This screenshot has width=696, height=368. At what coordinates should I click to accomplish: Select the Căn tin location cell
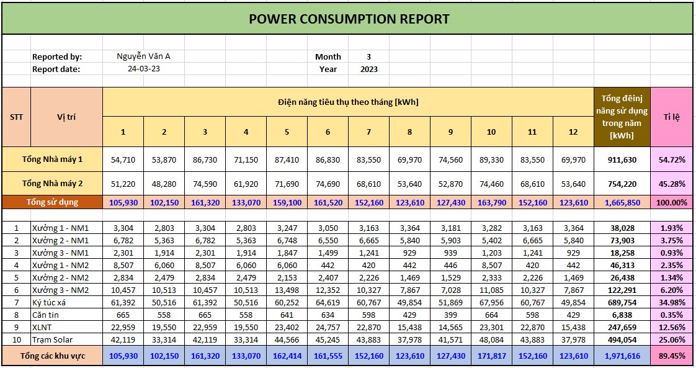(66, 315)
